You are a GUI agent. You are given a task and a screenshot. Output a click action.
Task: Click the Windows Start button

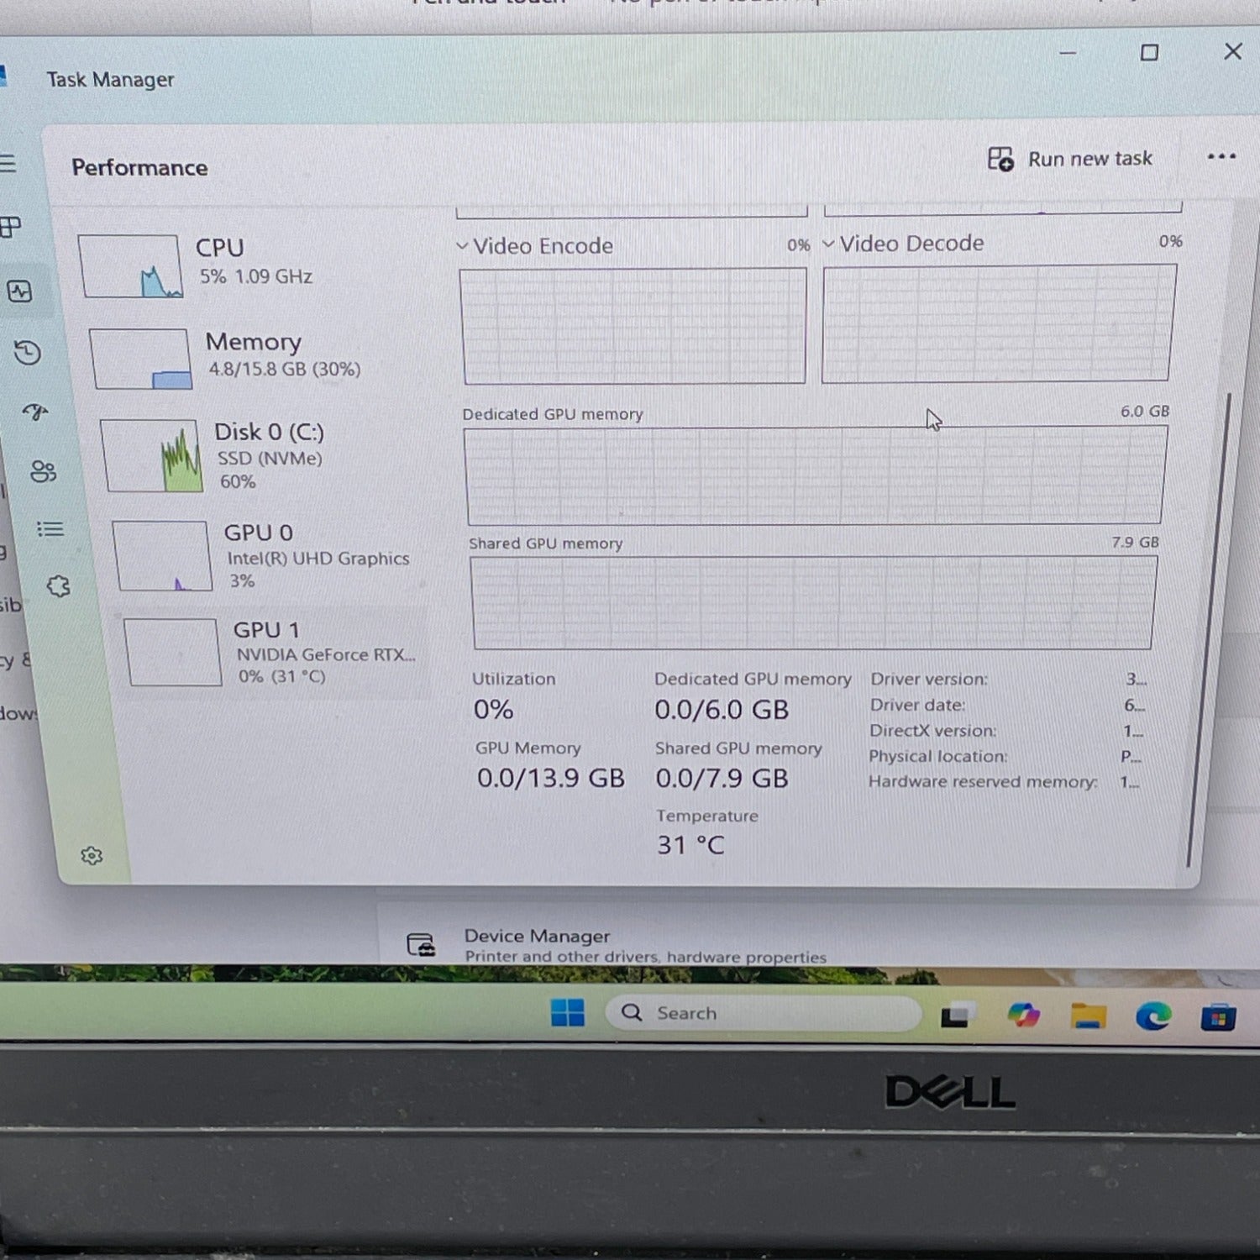568,1013
